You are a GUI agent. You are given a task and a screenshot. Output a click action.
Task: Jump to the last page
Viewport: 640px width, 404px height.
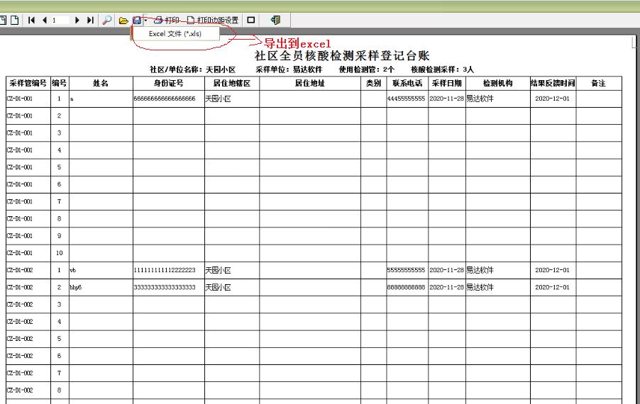pos(90,20)
